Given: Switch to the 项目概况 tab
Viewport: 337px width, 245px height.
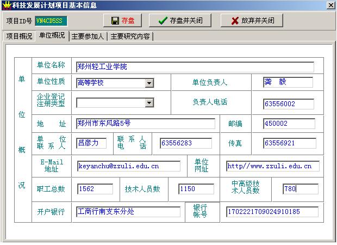Looking at the screenshot, I should click(x=19, y=36).
